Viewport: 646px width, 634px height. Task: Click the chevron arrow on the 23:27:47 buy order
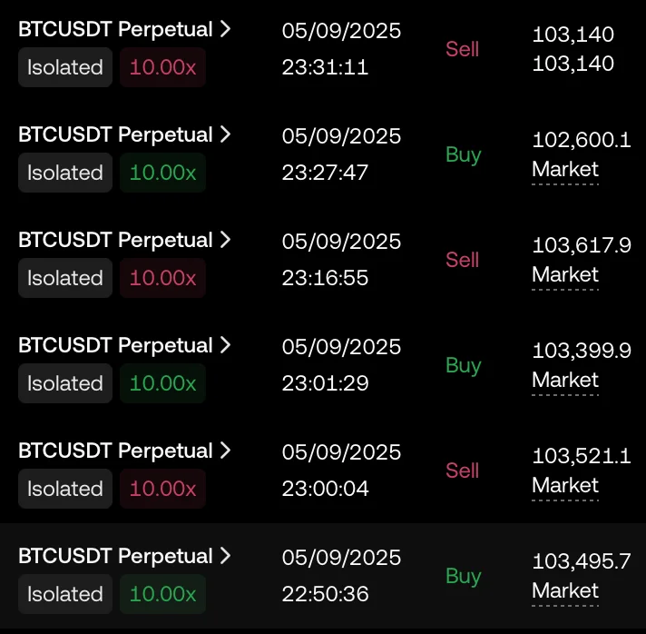(226, 134)
